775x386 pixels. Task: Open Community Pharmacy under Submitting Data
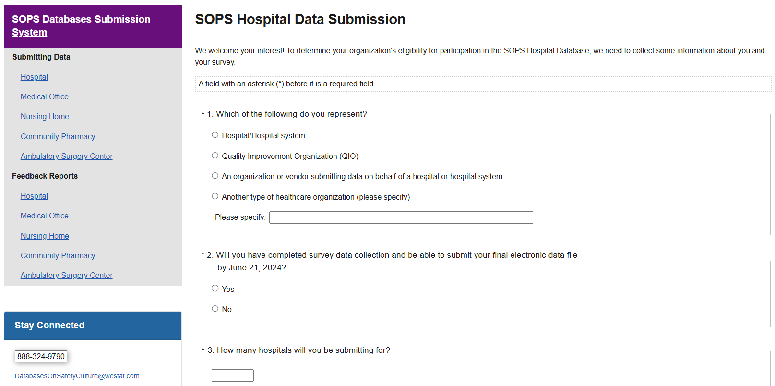(x=58, y=136)
